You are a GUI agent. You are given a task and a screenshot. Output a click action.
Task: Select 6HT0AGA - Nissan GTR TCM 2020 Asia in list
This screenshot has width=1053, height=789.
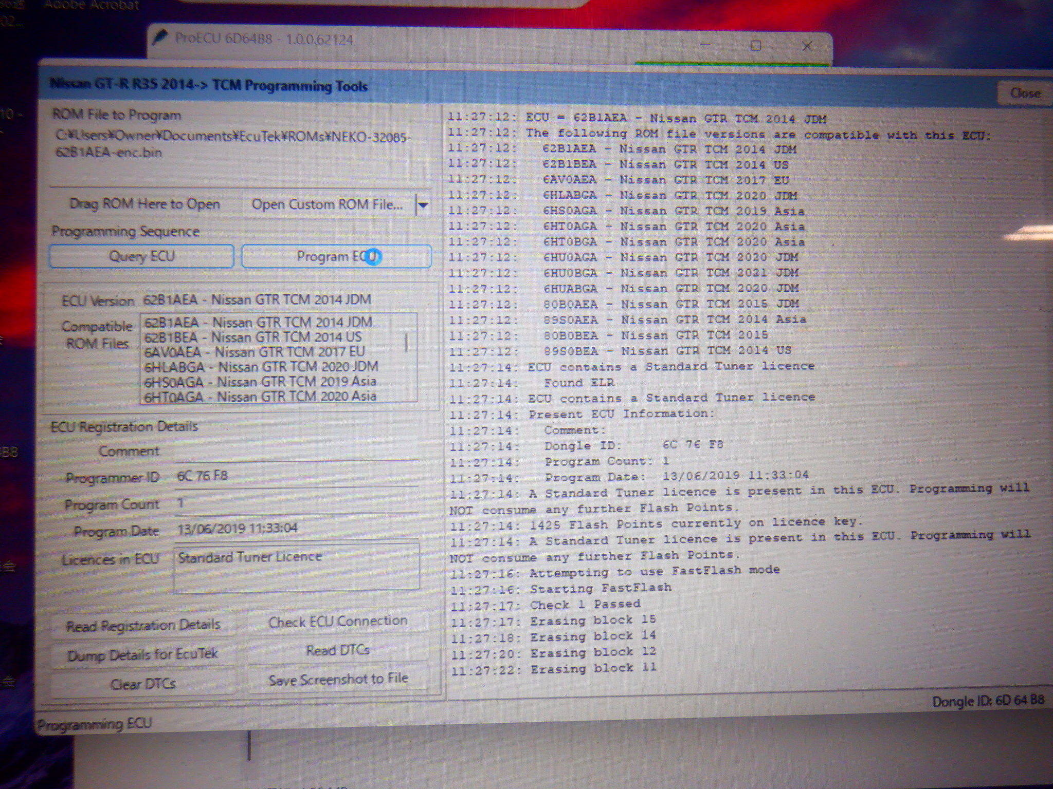[260, 396]
